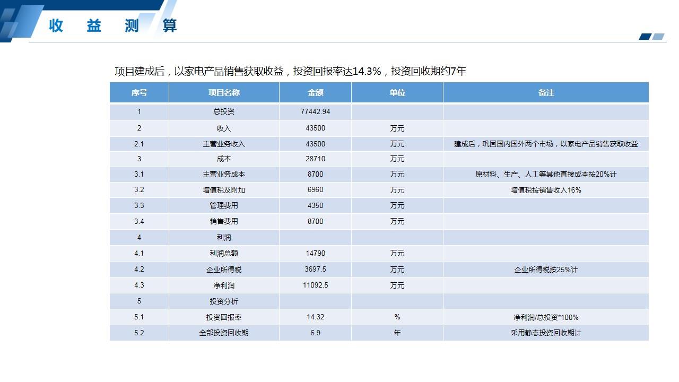Select the 全部投资回收期 cell
The width and height of the screenshot is (679, 382).
[x=224, y=333]
